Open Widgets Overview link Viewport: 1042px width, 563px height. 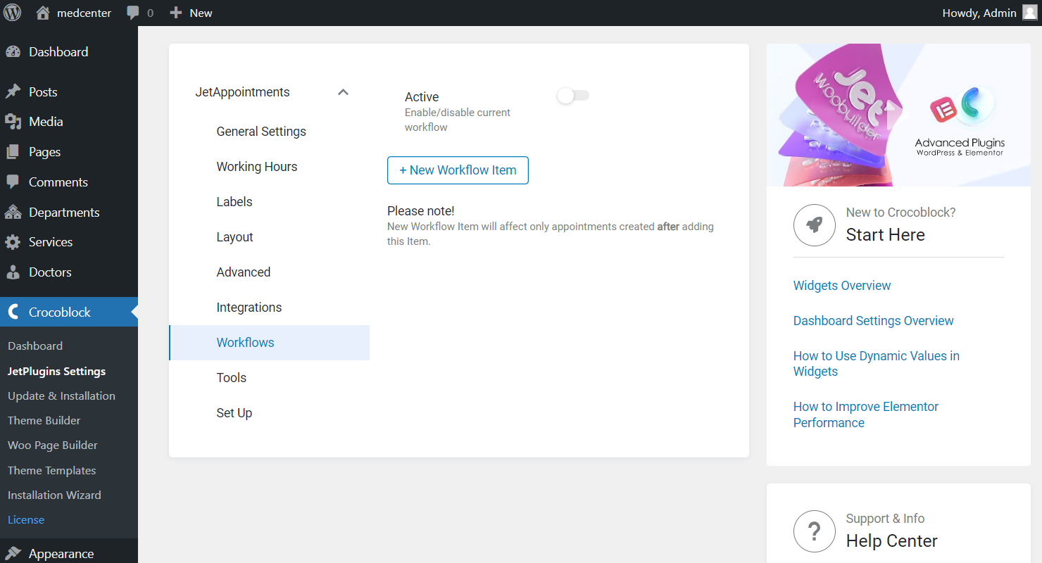pos(842,286)
